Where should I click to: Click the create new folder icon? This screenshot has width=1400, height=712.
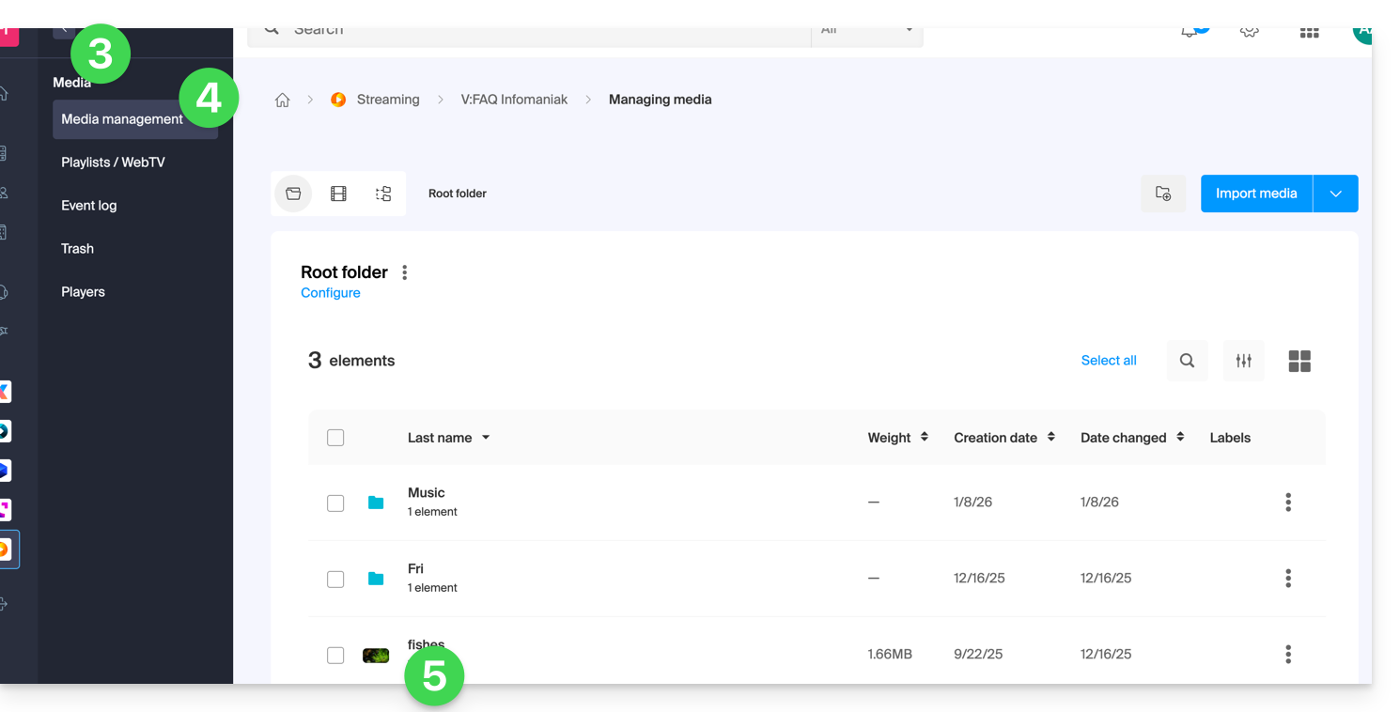pyautogui.click(x=1163, y=193)
